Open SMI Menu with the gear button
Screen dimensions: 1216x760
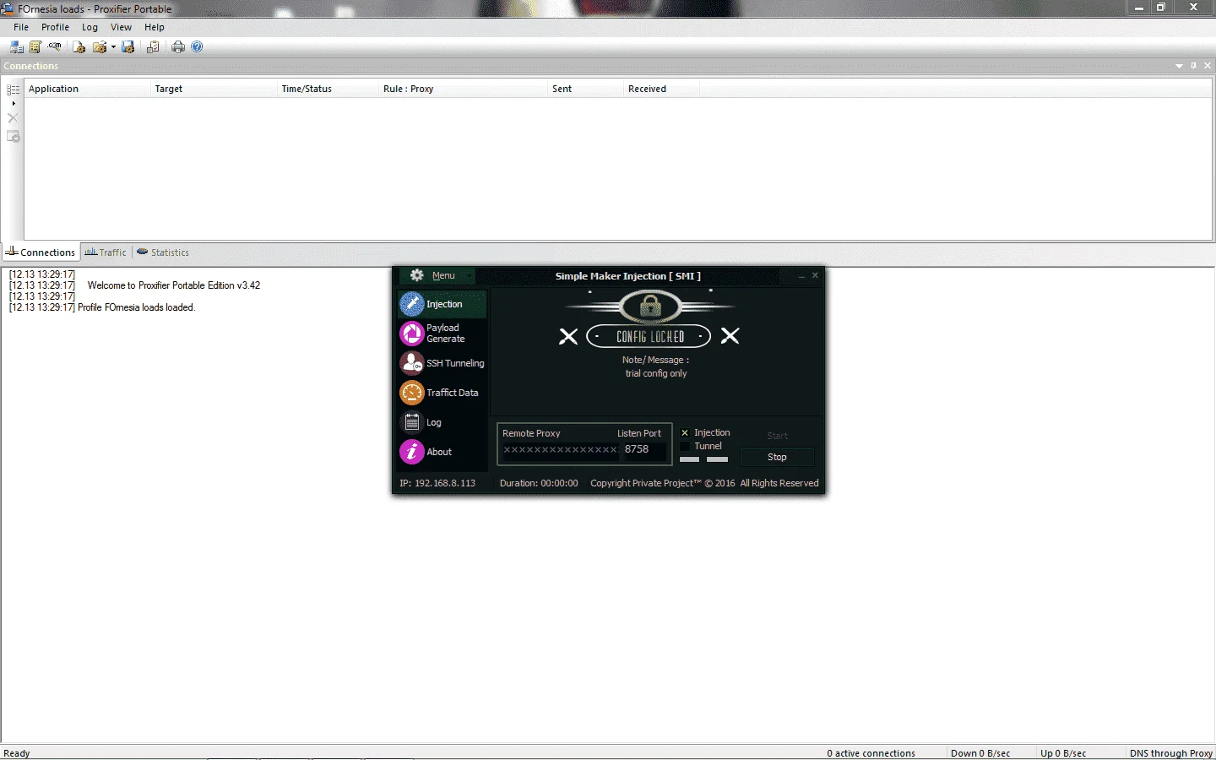(432, 275)
